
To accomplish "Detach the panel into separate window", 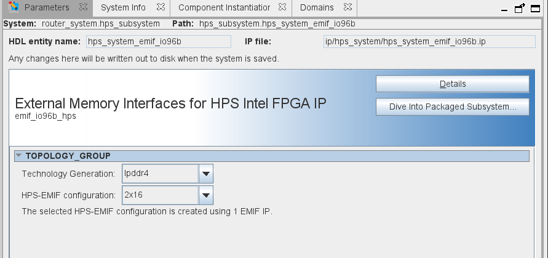I will click(520, 8).
